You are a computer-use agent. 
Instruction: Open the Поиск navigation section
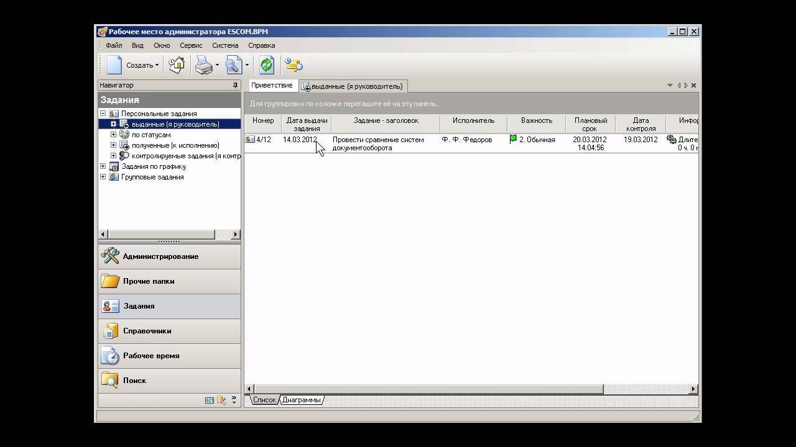[x=169, y=381]
